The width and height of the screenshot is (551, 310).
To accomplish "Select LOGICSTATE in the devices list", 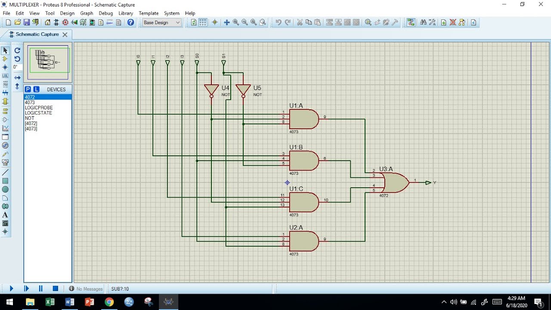I will pyautogui.click(x=47, y=113).
